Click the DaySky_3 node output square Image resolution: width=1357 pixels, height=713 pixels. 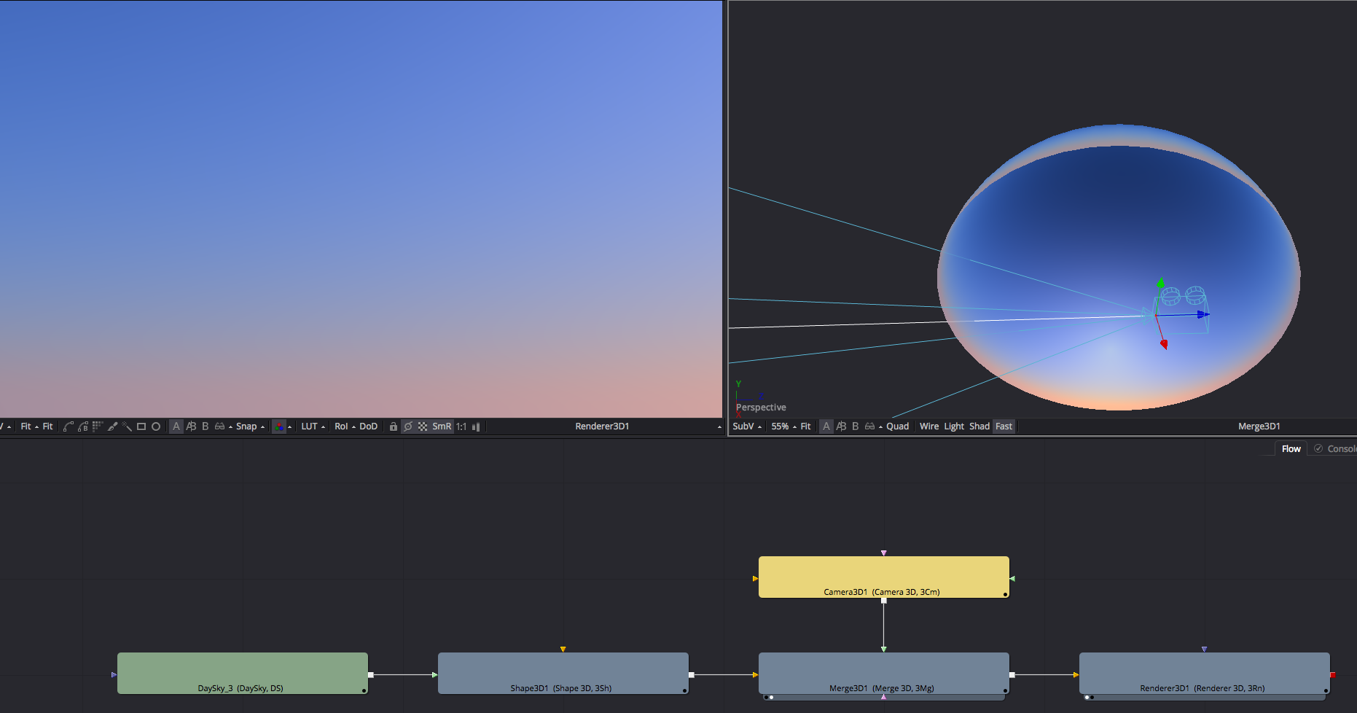point(371,675)
